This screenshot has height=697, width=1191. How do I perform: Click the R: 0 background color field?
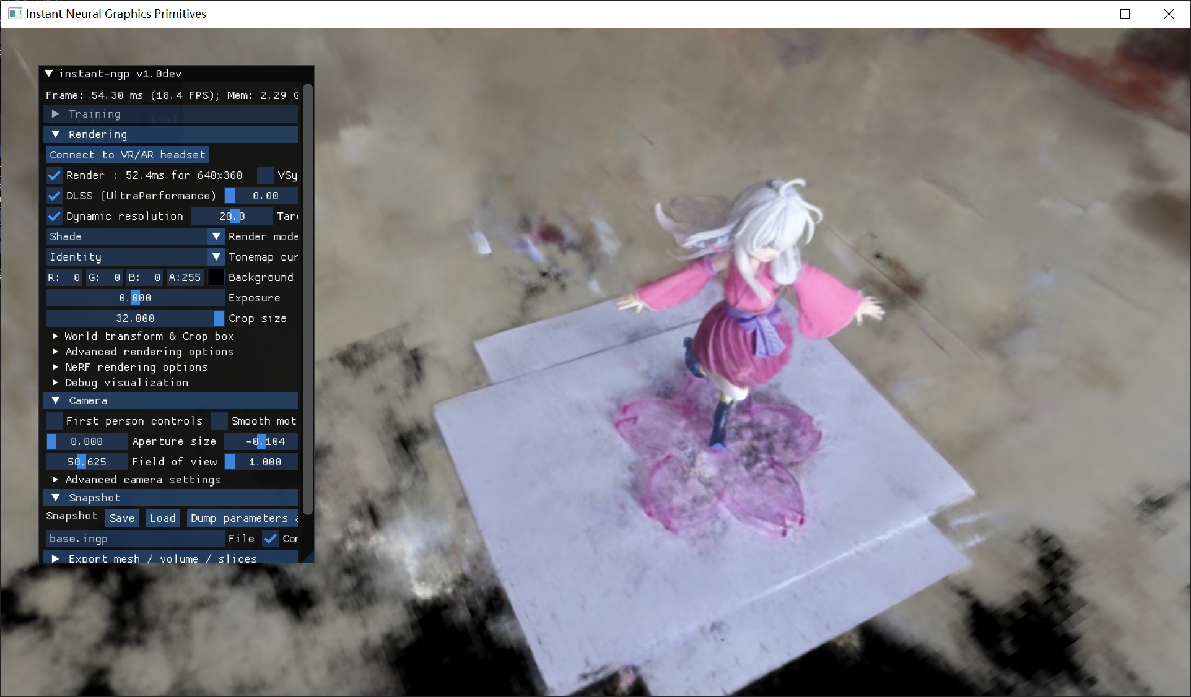point(64,277)
